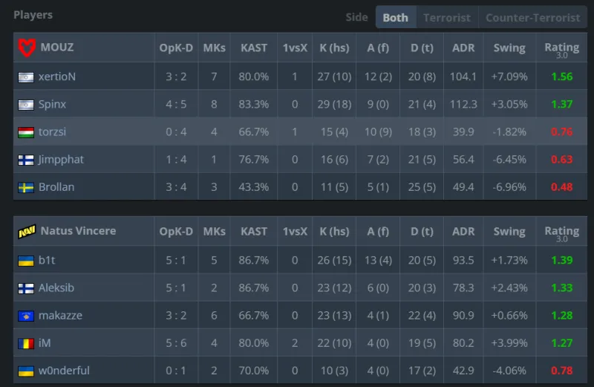Sort Natus Vincere table by KAST column

tap(254, 231)
